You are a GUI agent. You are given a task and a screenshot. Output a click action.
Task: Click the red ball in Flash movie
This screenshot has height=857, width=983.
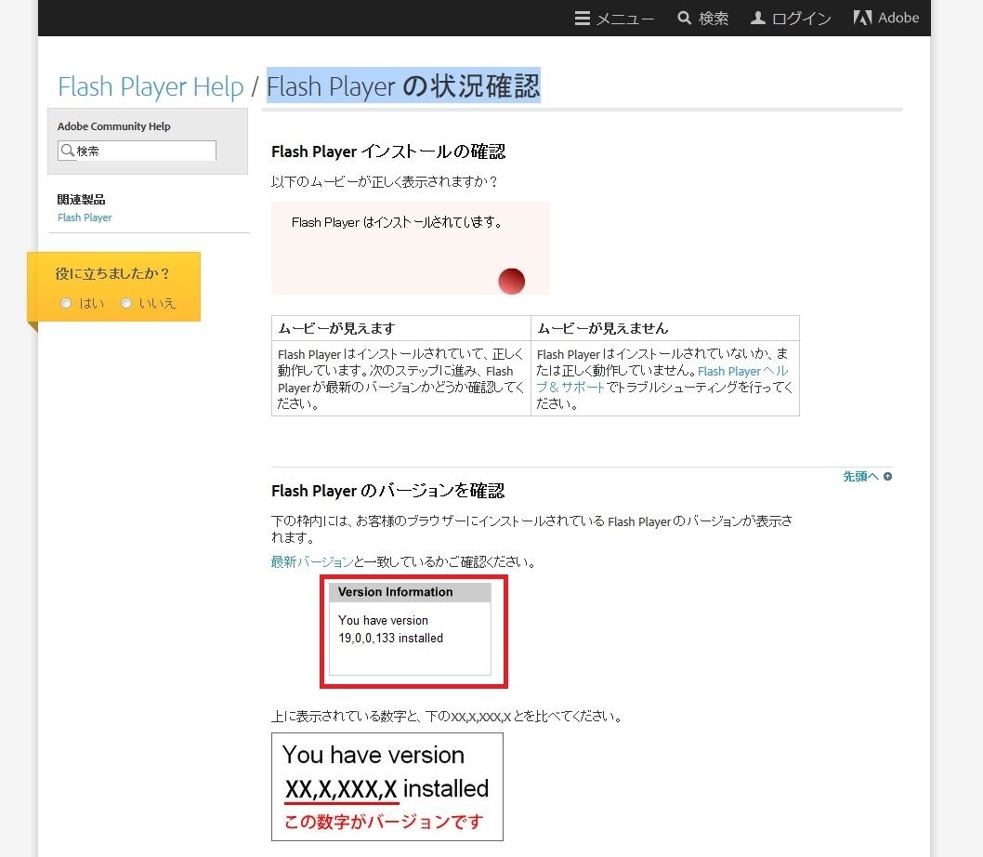512,281
